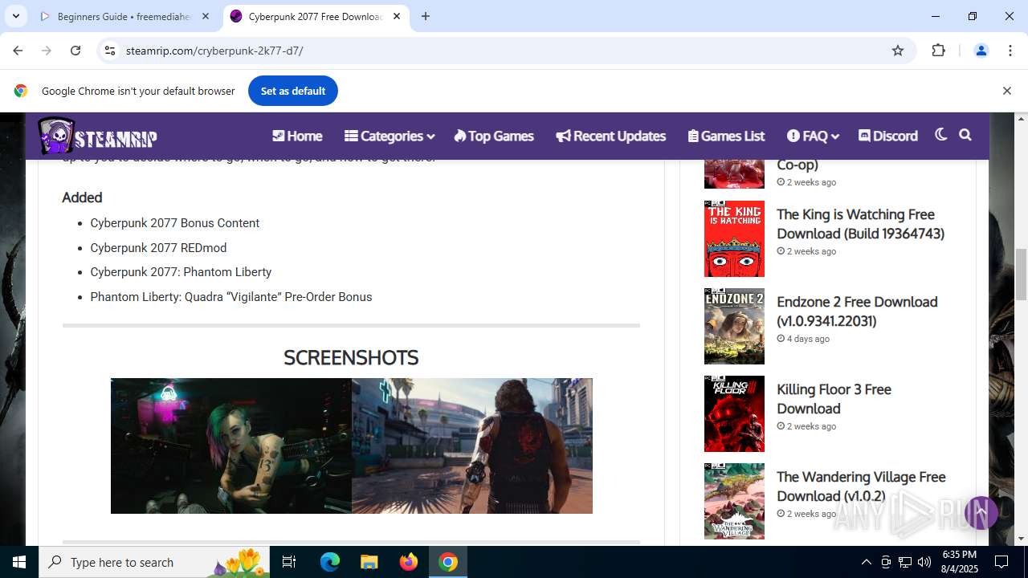
Task: Open the Extensions puzzle icon
Action: pos(938,51)
